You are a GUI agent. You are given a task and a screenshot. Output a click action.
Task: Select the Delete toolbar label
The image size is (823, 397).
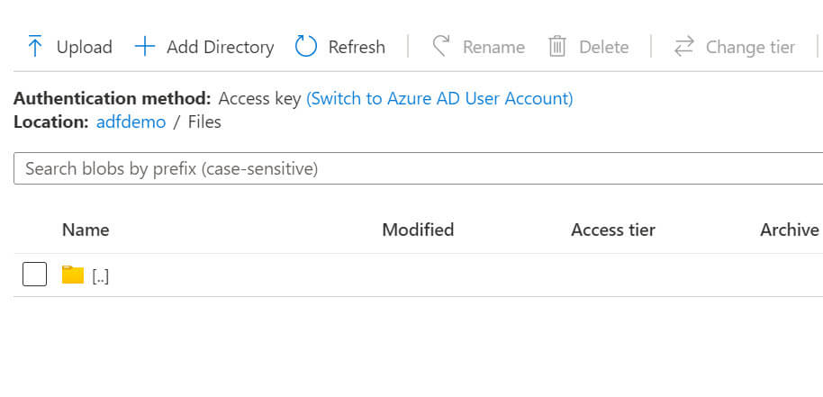pyautogui.click(x=603, y=47)
